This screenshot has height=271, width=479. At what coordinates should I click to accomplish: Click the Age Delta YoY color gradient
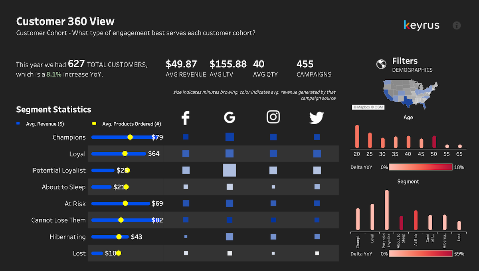tap(420, 167)
